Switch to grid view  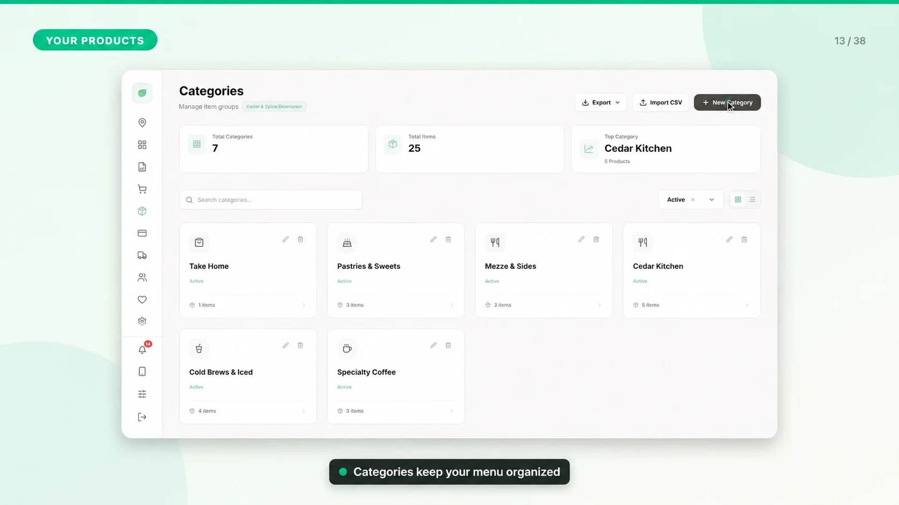[x=738, y=200]
